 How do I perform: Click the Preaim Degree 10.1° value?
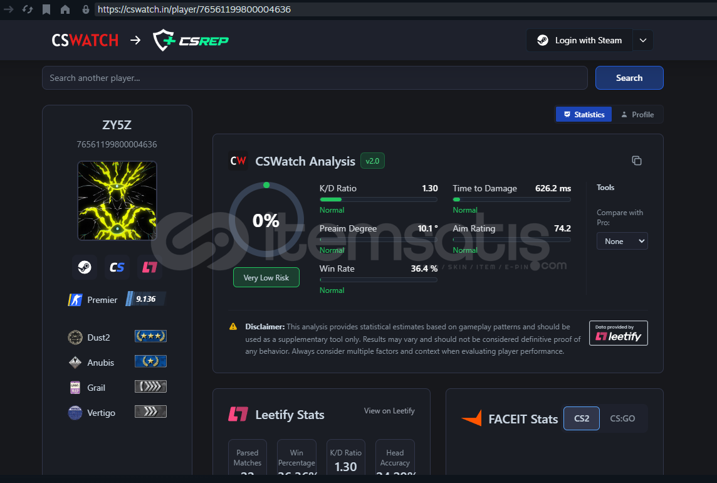click(427, 228)
